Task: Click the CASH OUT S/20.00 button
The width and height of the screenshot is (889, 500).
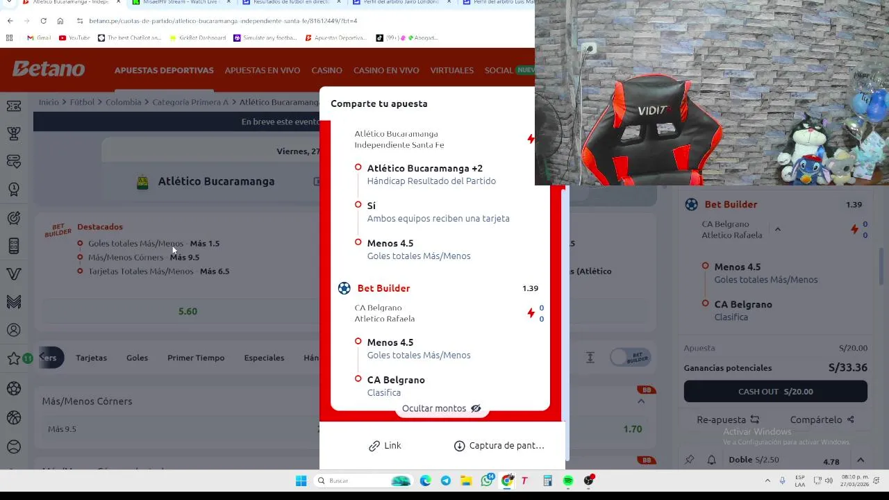Action: click(775, 391)
